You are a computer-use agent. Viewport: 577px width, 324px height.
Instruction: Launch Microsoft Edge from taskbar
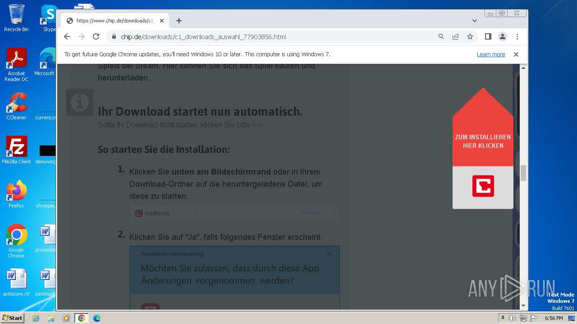[x=96, y=318]
